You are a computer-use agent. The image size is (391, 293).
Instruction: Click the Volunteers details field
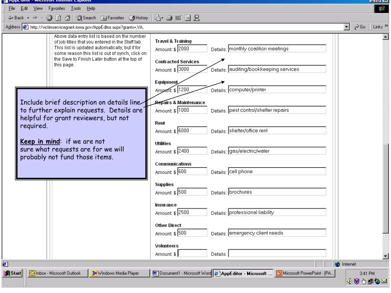(x=277, y=253)
